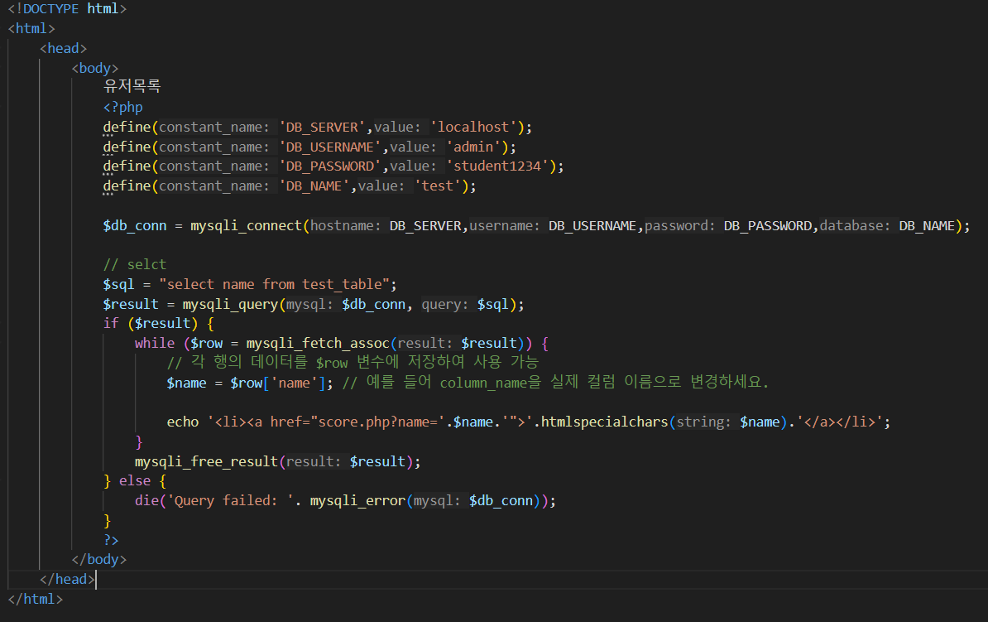Click the Korean heading text 유저목록
The image size is (988, 622).
click(x=132, y=86)
